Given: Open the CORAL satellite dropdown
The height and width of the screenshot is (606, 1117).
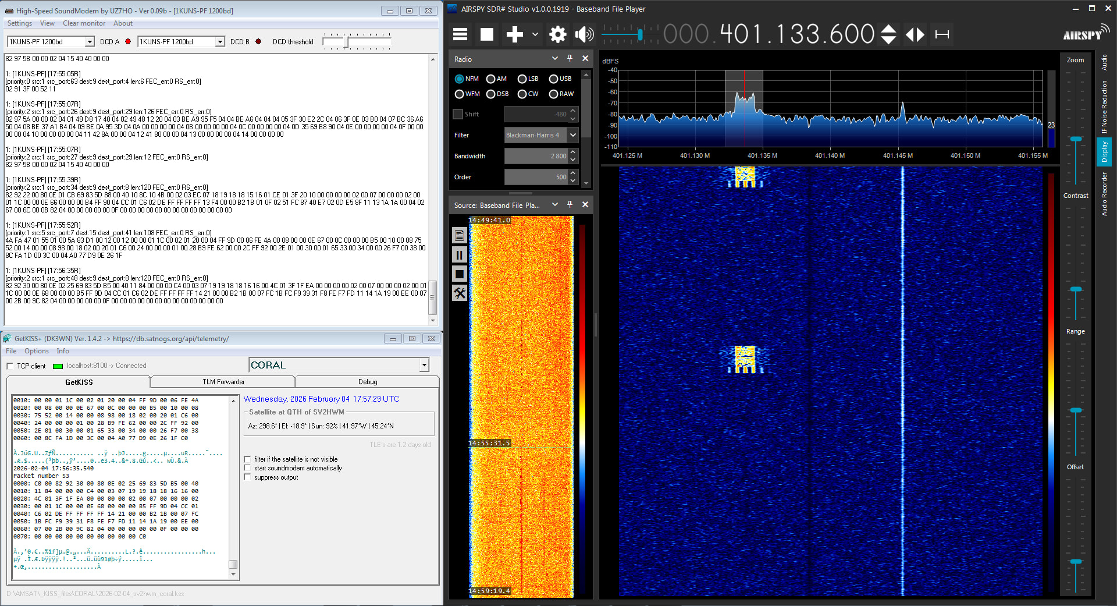Looking at the screenshot, I should [424, 365].
